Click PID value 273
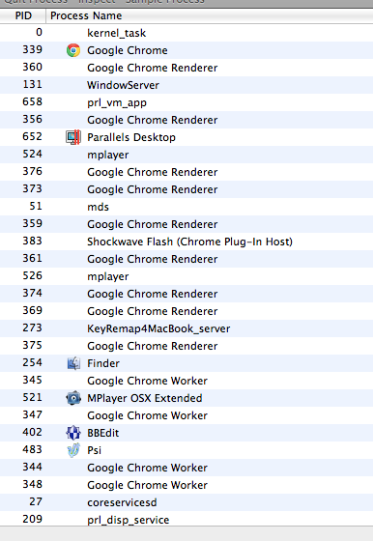 click(33, 327)
